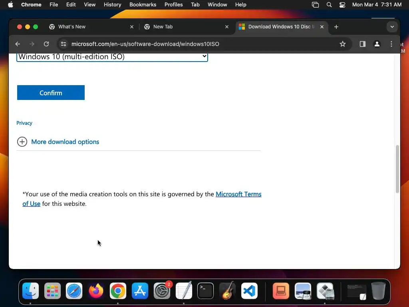Click the address bar URL
The width and height of the screenshot is (409, 307).
click(x=145, y=44)
